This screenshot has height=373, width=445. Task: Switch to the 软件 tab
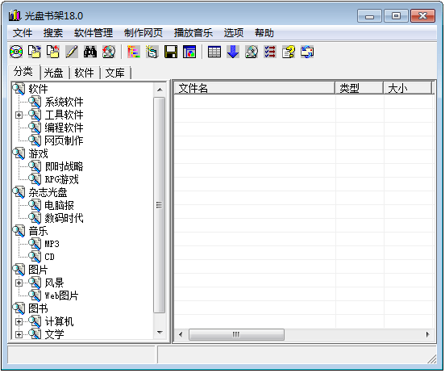(85, 73)
